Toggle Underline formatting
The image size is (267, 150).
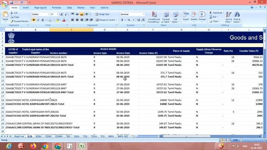(43, 20)
